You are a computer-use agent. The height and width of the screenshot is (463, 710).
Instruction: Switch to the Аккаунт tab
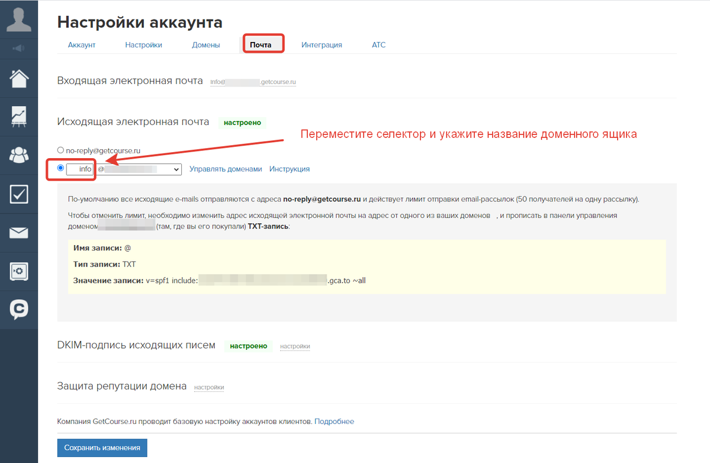tap(82, 45)
